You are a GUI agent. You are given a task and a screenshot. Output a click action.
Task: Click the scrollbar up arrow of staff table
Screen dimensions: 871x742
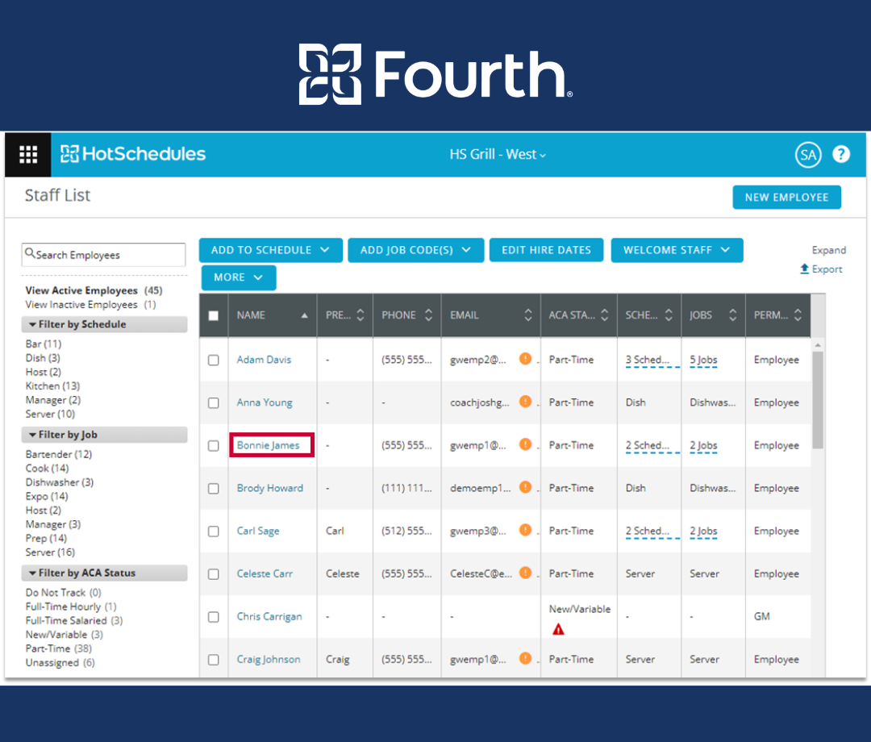pos(817,345)
